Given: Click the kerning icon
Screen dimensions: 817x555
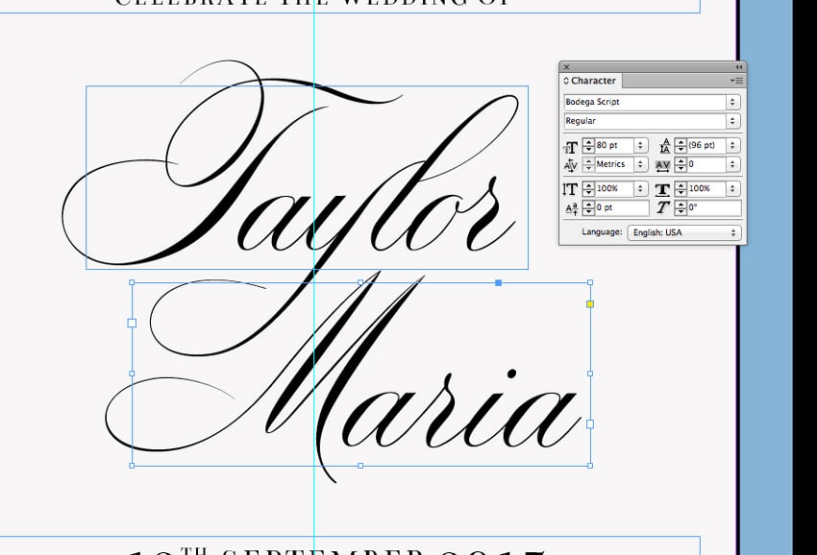Looking at the screenshot, I should click(x=570, y=165).
